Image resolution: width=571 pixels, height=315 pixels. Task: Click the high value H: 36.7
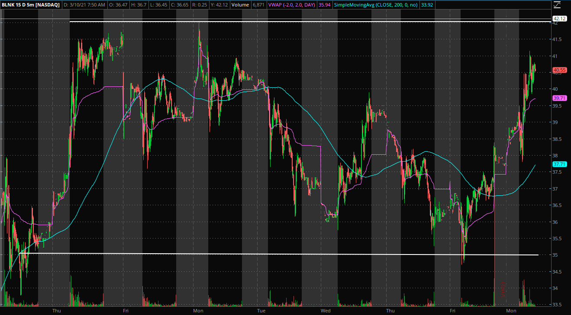click(x=139, y=5)
